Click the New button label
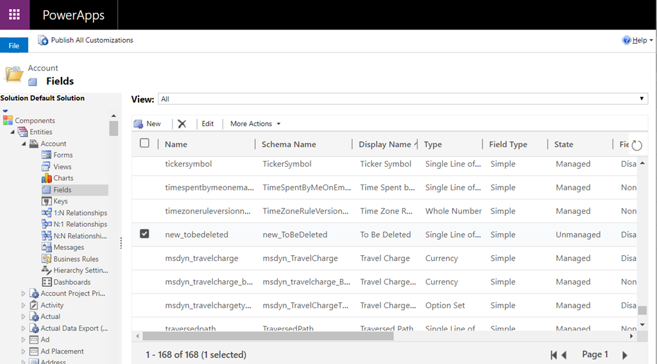This screenshot has width=657, height=364. click(x=153, y=124)
